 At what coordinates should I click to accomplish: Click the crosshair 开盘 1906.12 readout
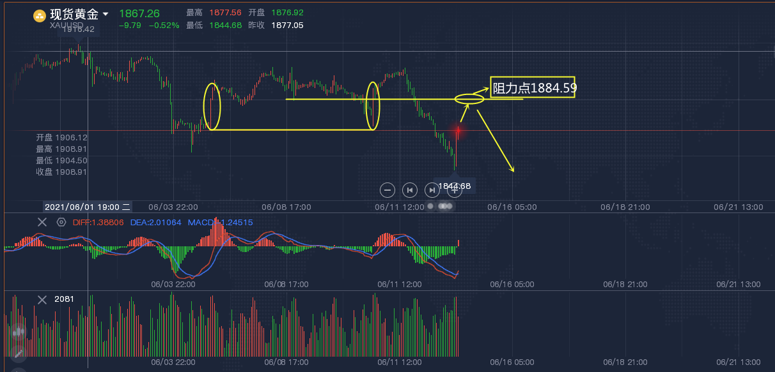pos(62,137)
